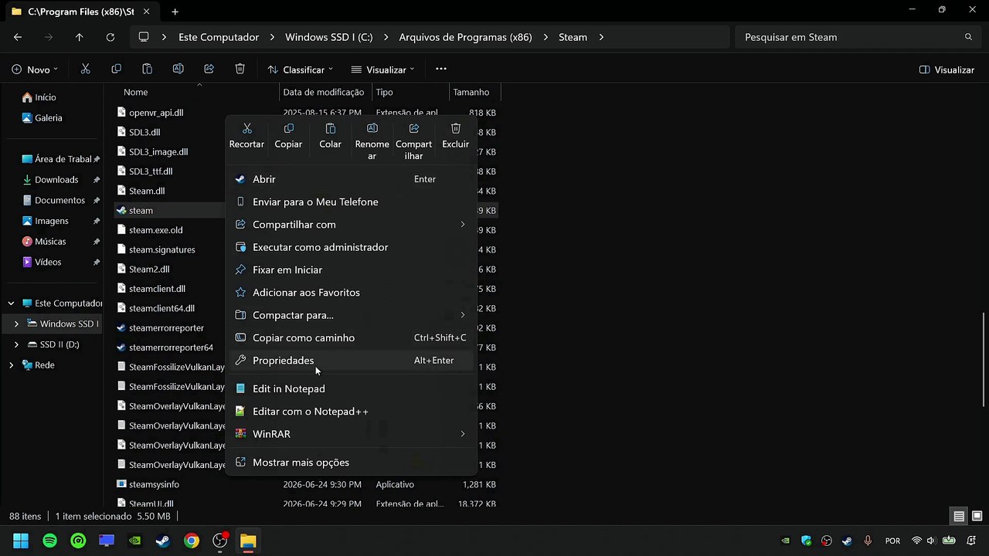The height and width of the screenshot is (556, 989).
Task: Click the Excluir trash icon in context menu
Action: pos(456,128)
